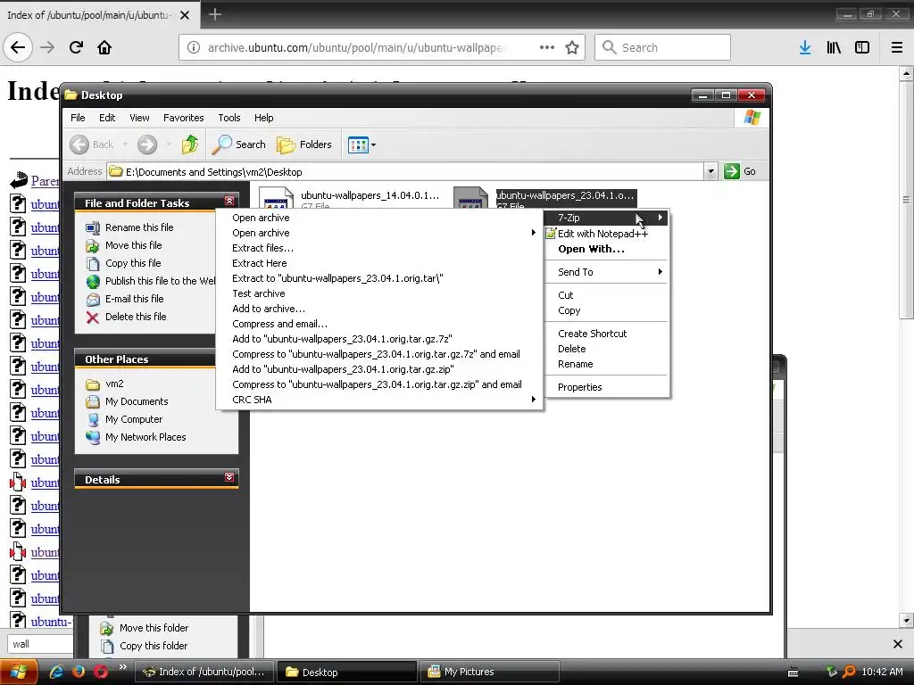Choose Extract to ubuntu-wallpapers_23.04.1.orig.tar folder

(x=379, y=278)
